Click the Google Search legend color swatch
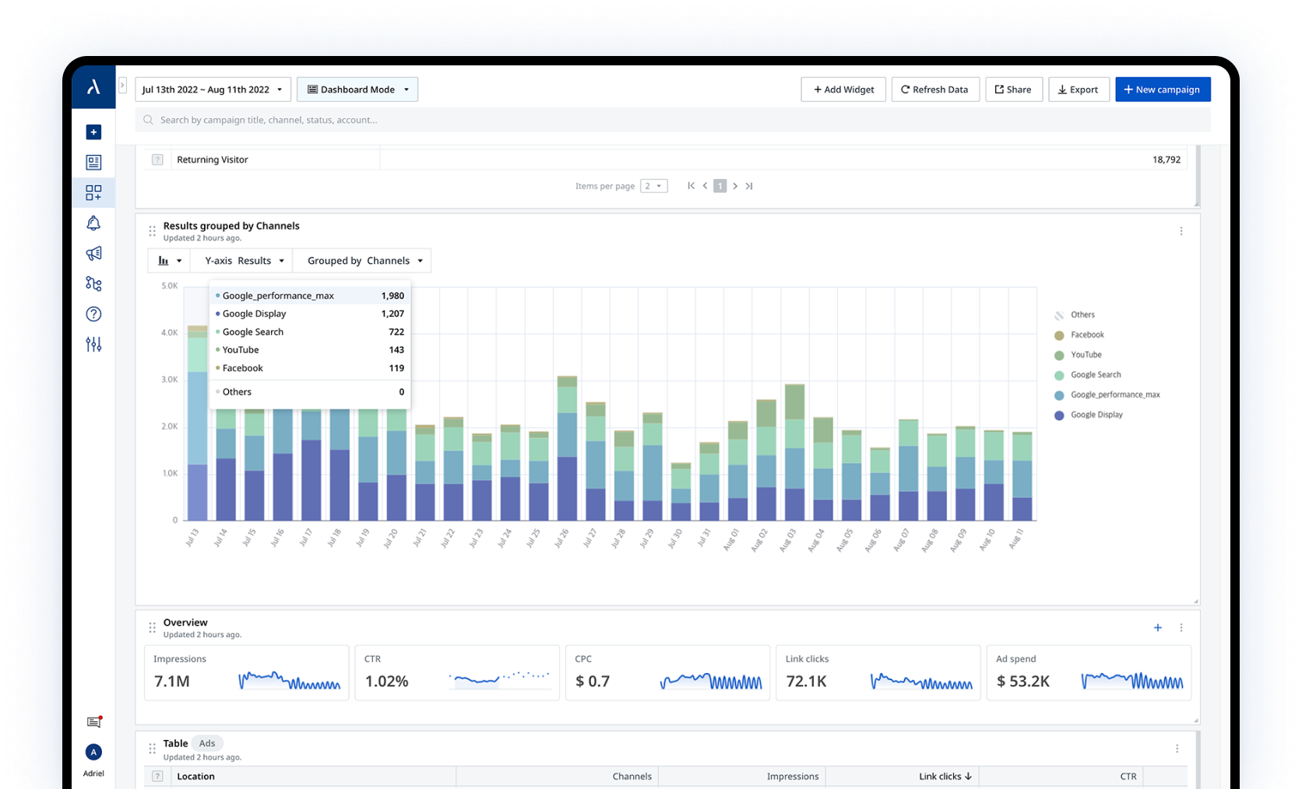1302x789 pixels. tap(1059, 375)
